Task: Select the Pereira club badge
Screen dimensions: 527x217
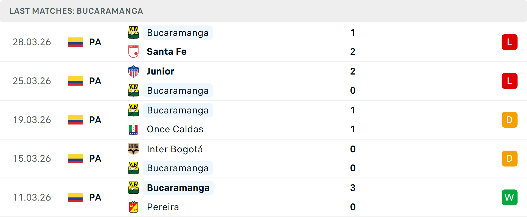Action: click(x=133, y=207)
